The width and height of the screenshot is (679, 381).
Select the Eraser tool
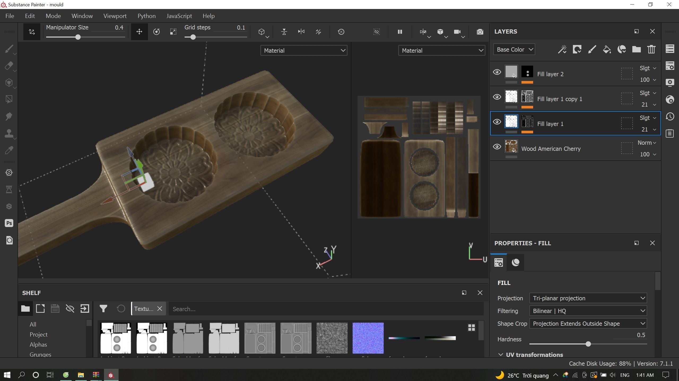(9, 66)
